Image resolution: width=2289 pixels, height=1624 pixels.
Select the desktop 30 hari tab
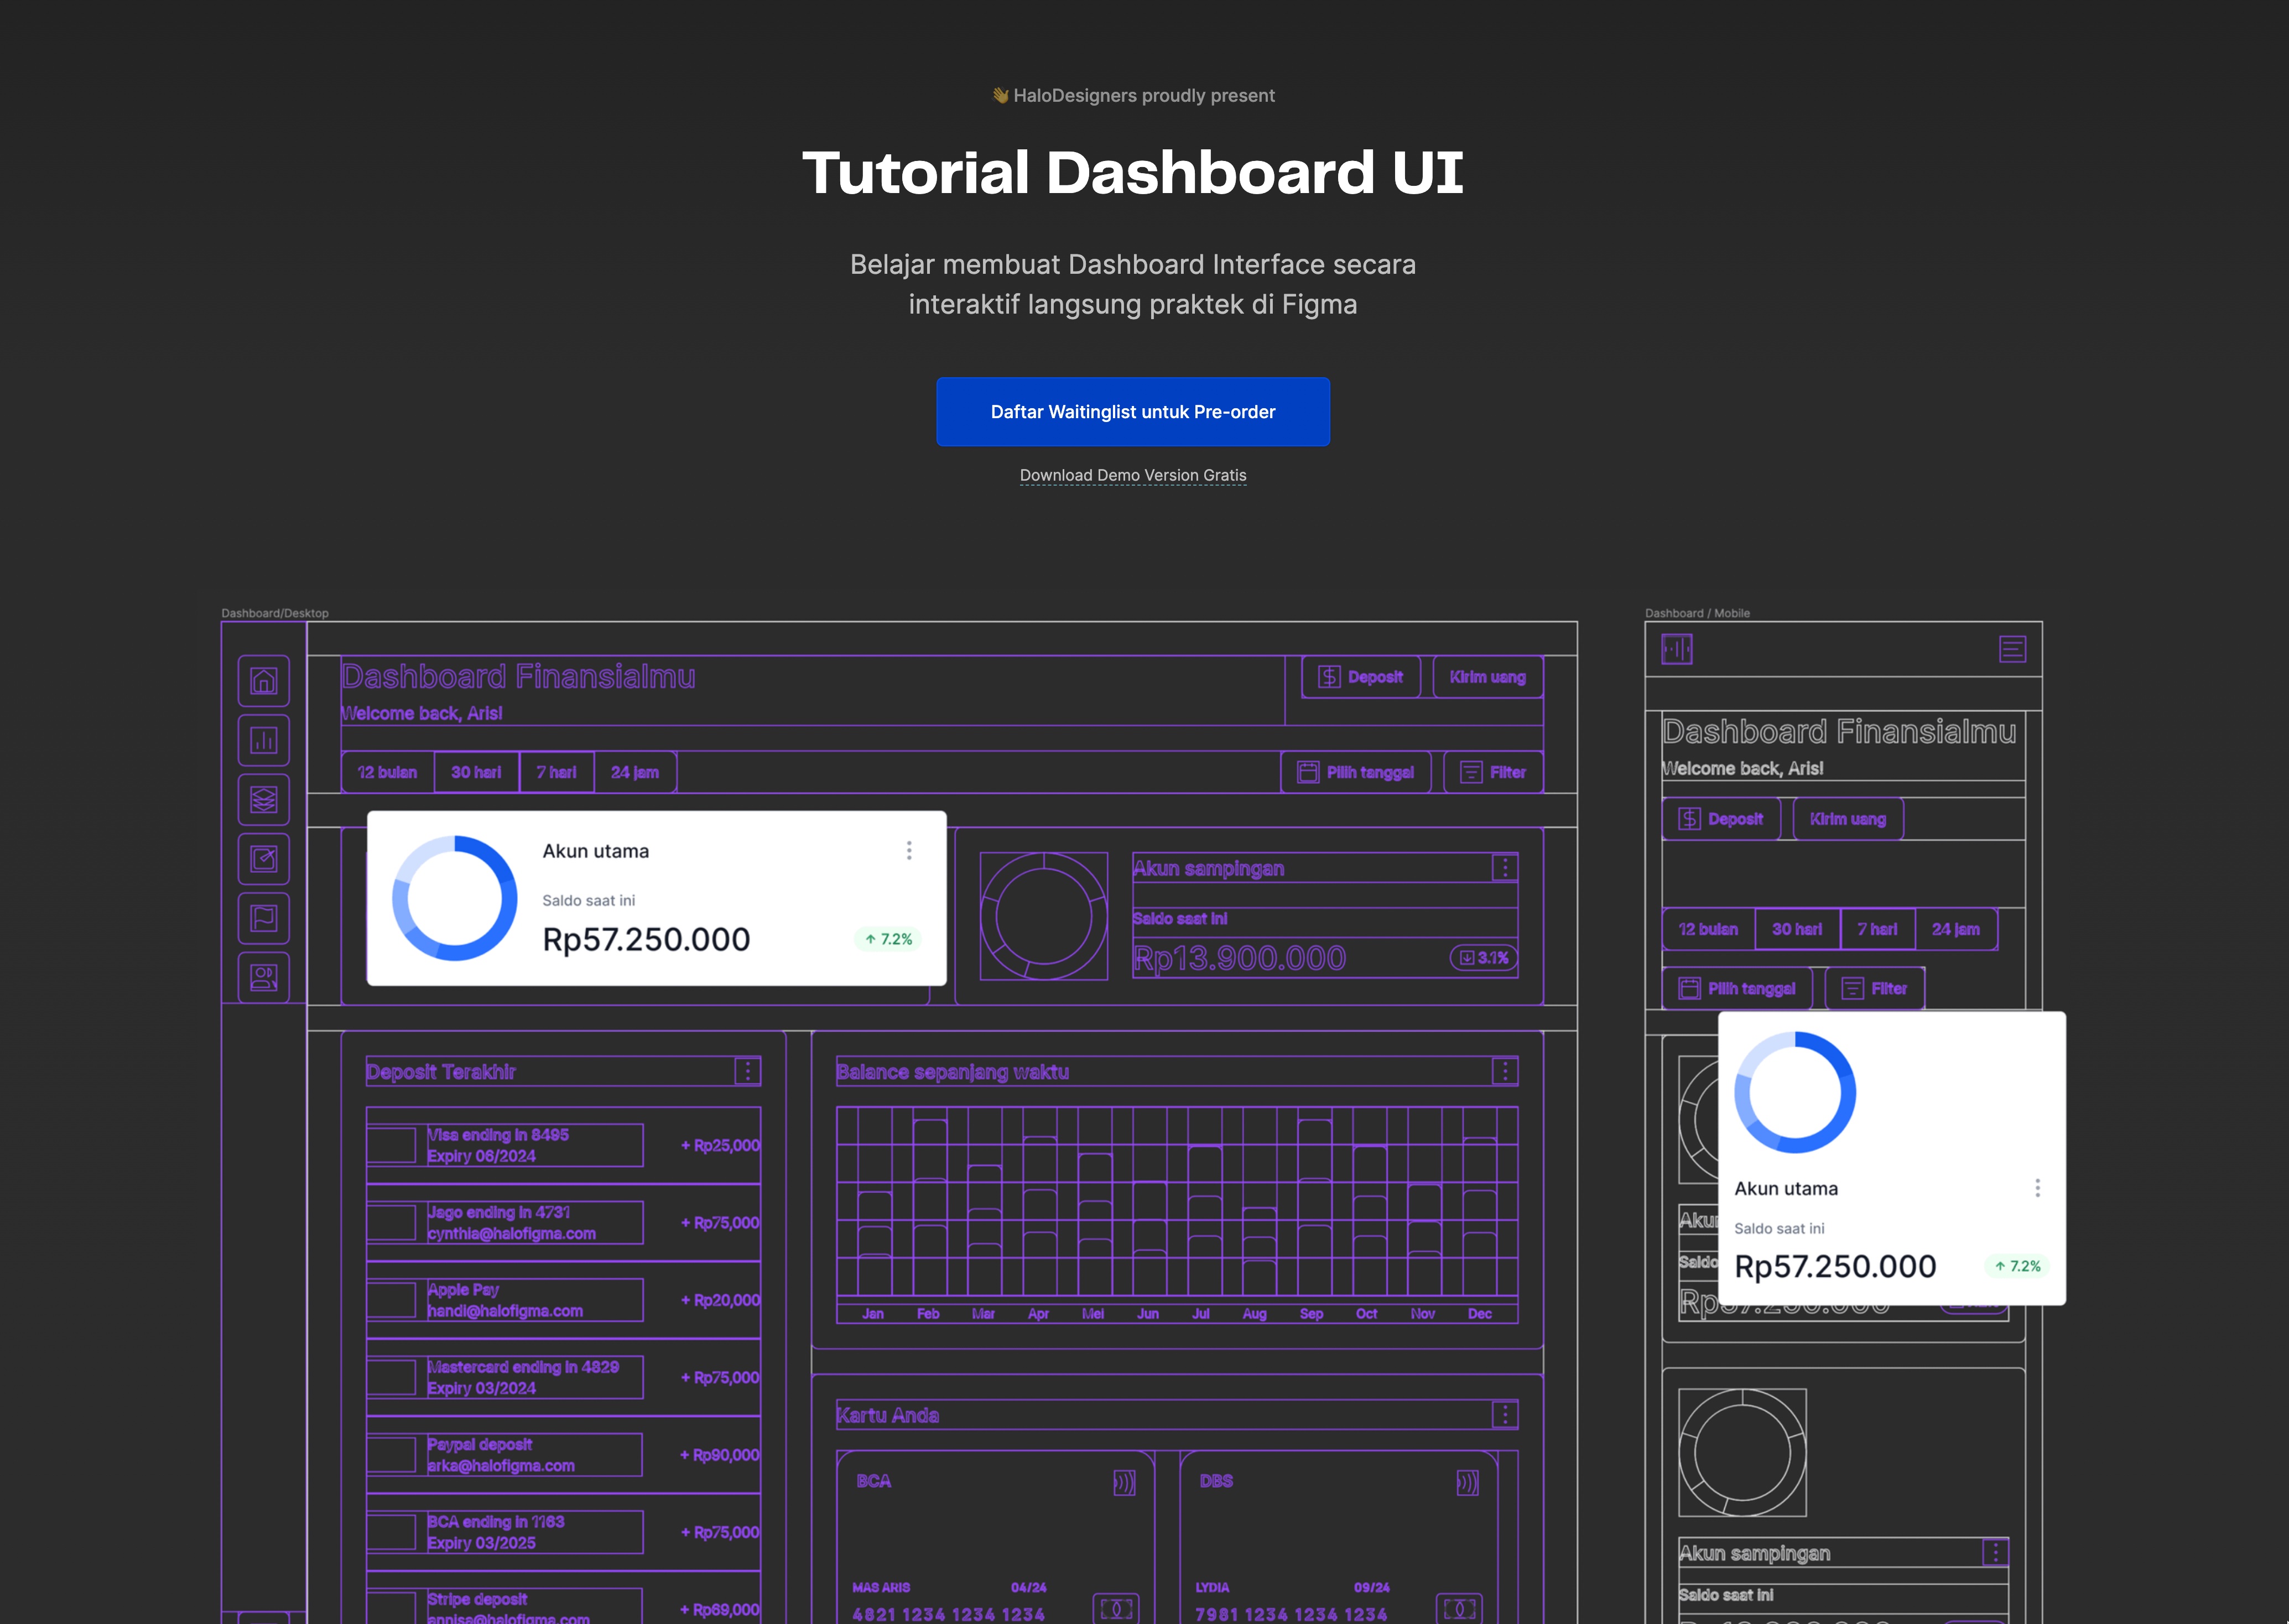point(476,772)
